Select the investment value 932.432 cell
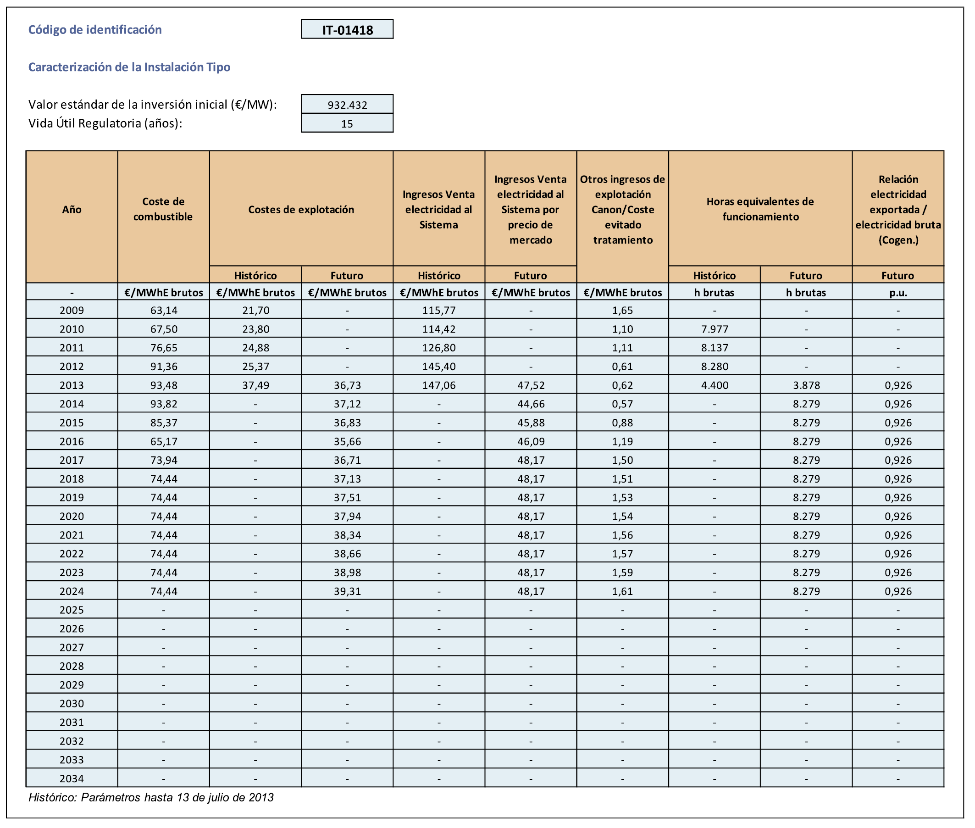Viewport: 975px width, 828px height. tap(347, 104)
